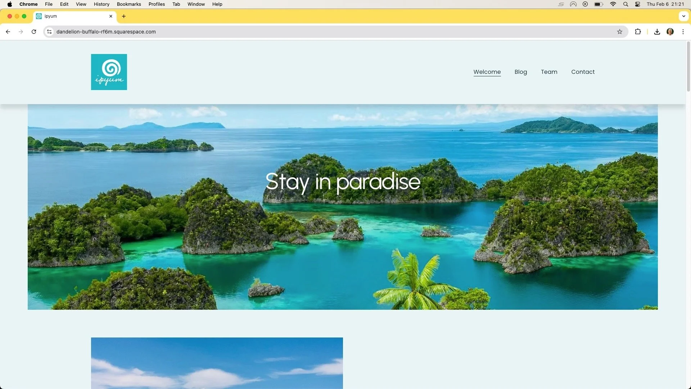Open the History menu

click(101, 4)
